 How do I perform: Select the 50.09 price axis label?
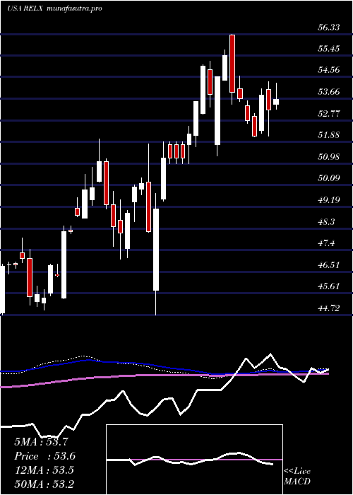(x=328, y=178)
